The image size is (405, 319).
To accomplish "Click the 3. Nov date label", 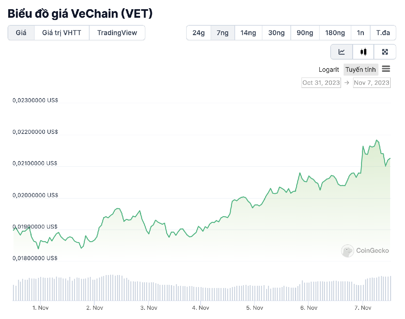I will 149,308.
